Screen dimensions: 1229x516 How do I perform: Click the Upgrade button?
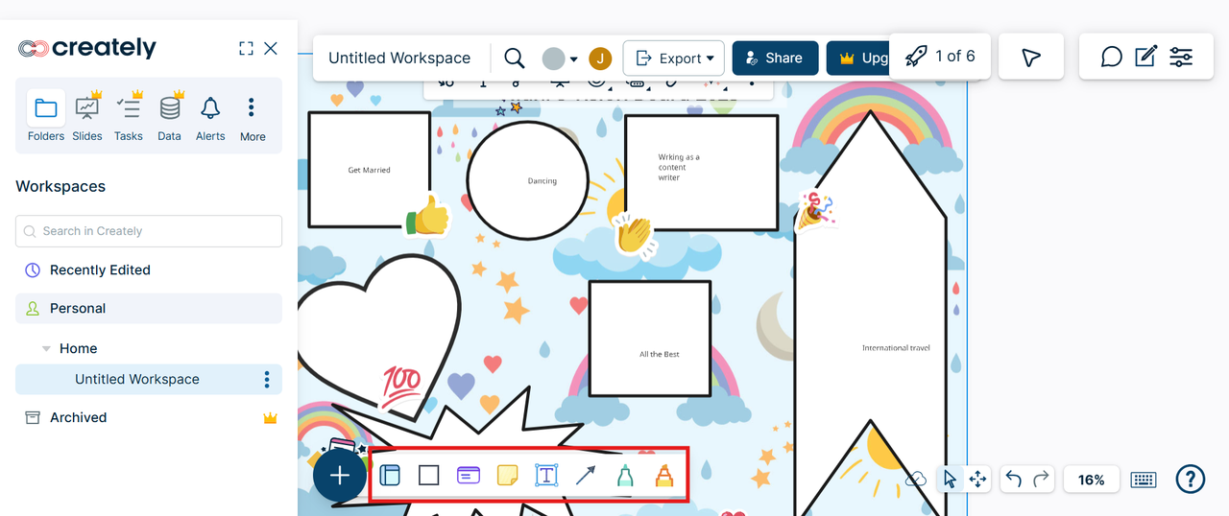tap(858, 59)
